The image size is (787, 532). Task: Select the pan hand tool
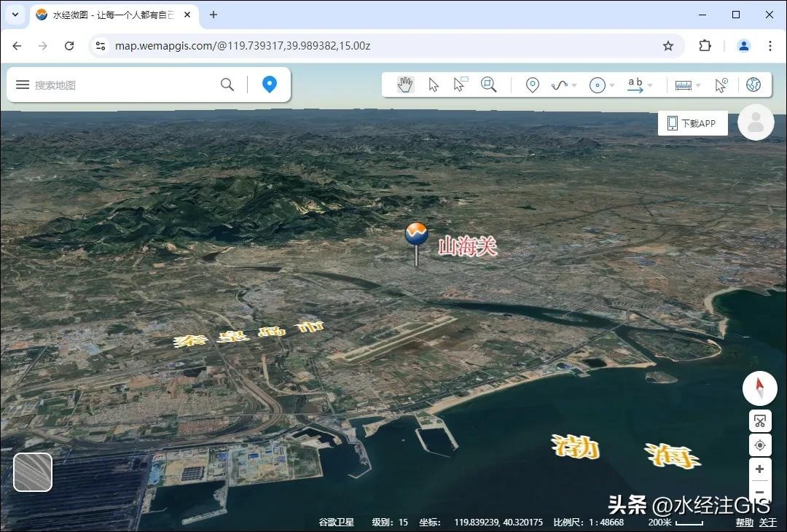pyautogui.click(x=405, y=85)
